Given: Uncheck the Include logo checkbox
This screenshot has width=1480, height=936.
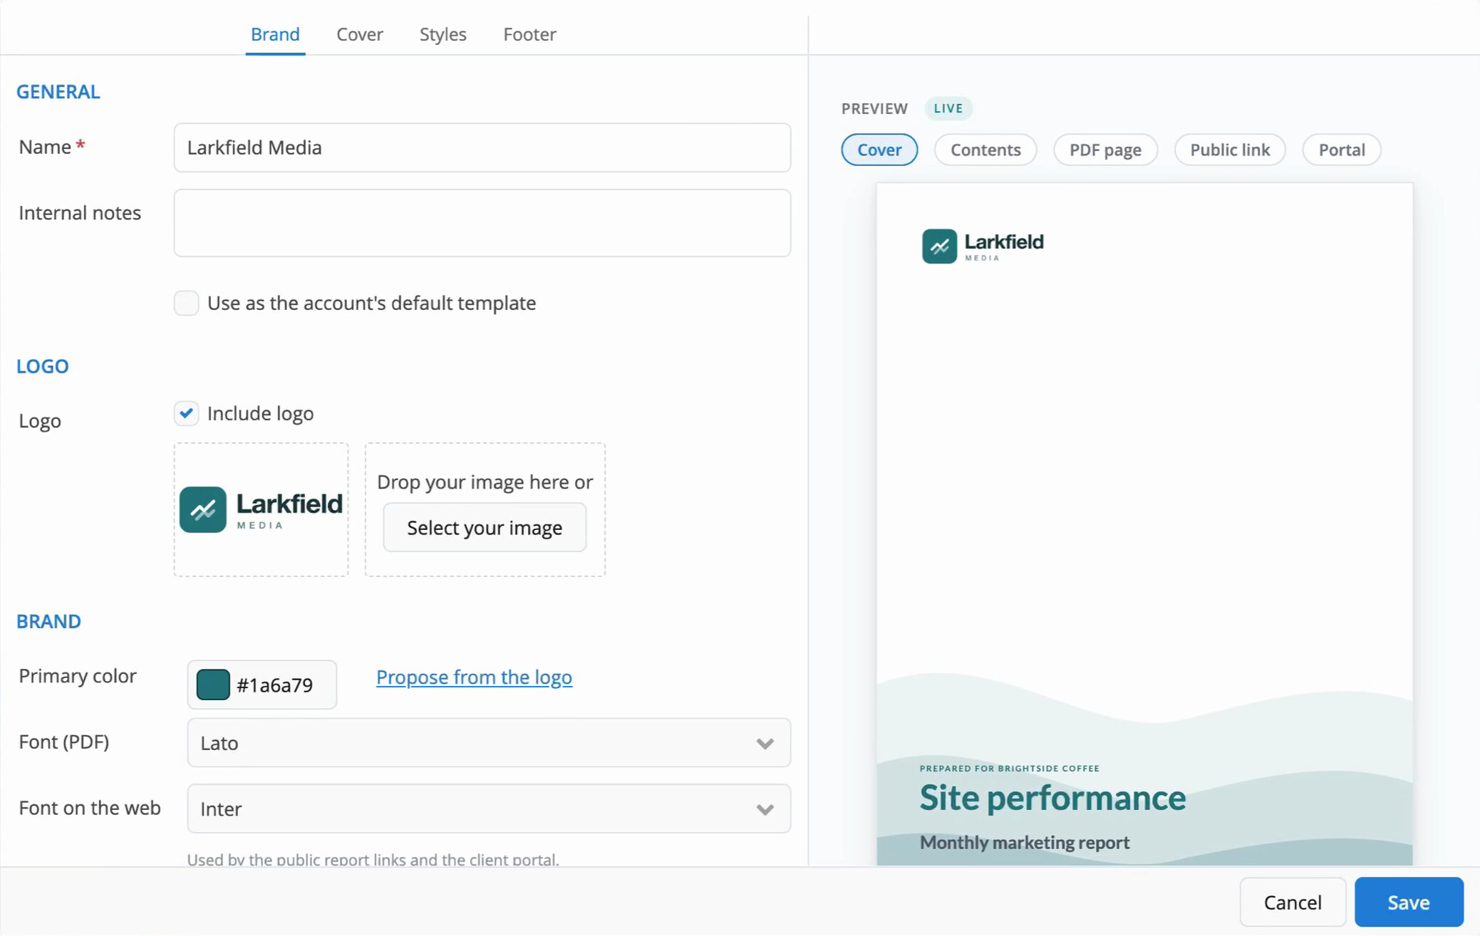Looking at the screenshot, I should point(186,413).
